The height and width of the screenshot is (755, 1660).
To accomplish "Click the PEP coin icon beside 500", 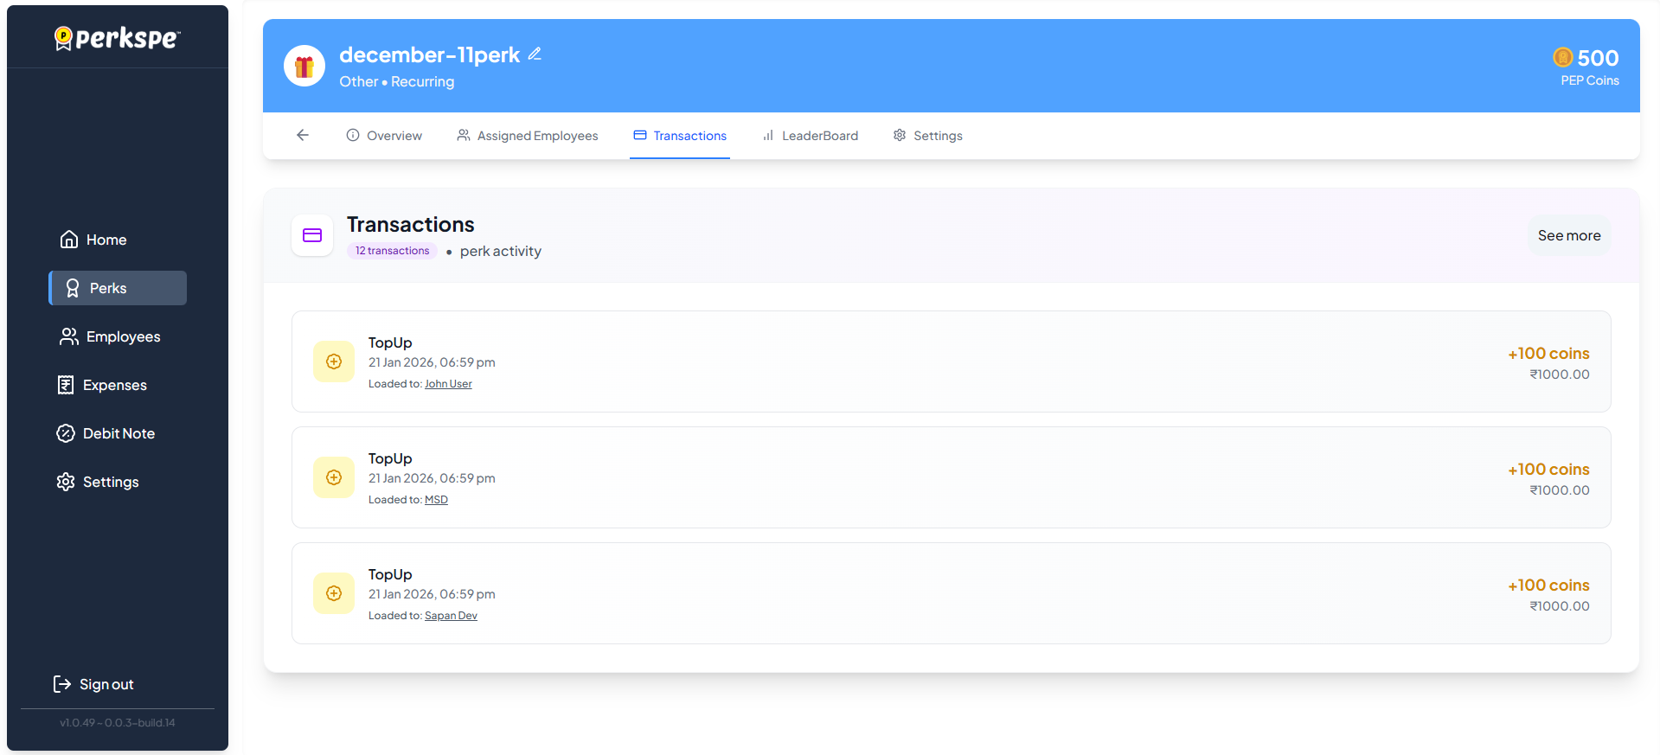I will [1562, 57].
